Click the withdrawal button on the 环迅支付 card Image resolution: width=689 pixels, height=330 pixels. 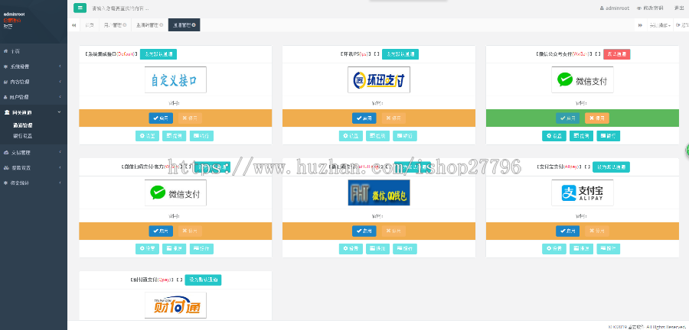pyautogui.click(x=378, y=136)
